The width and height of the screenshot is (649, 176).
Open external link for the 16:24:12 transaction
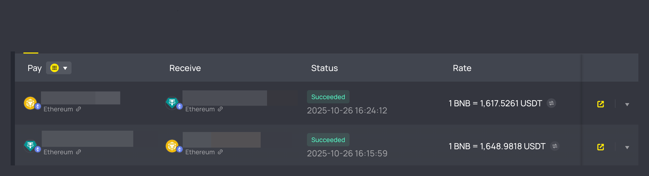click(x=601, y=104)
